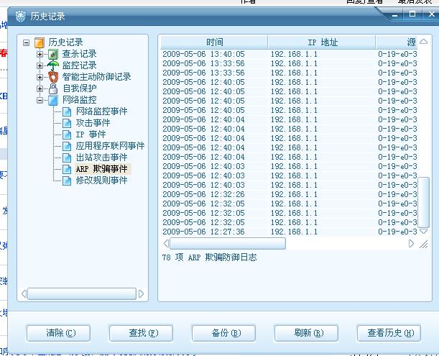This screenshot has width=439, height=356.
Task: Expand the 查杀记录 node
Action: click(40, 54)
